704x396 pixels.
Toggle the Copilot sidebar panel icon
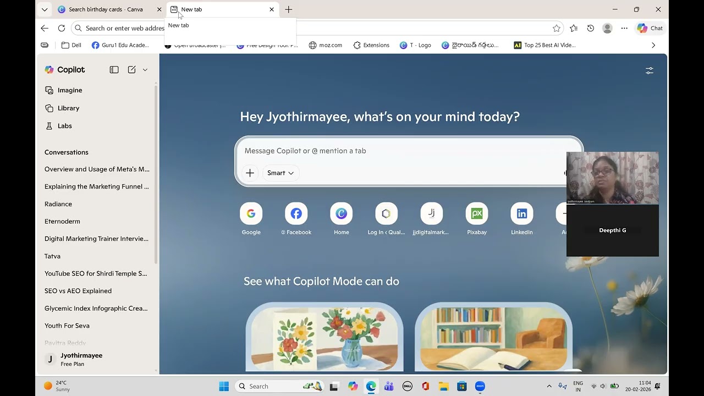click(114, 70)
